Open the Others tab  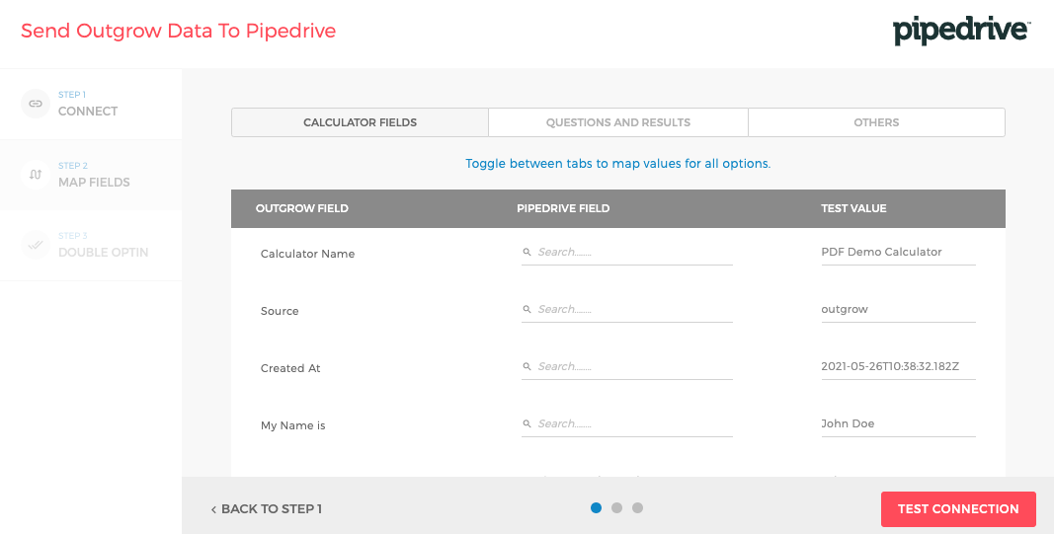876,122
